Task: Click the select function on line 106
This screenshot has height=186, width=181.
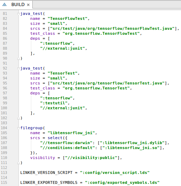Action: [55, 138]
